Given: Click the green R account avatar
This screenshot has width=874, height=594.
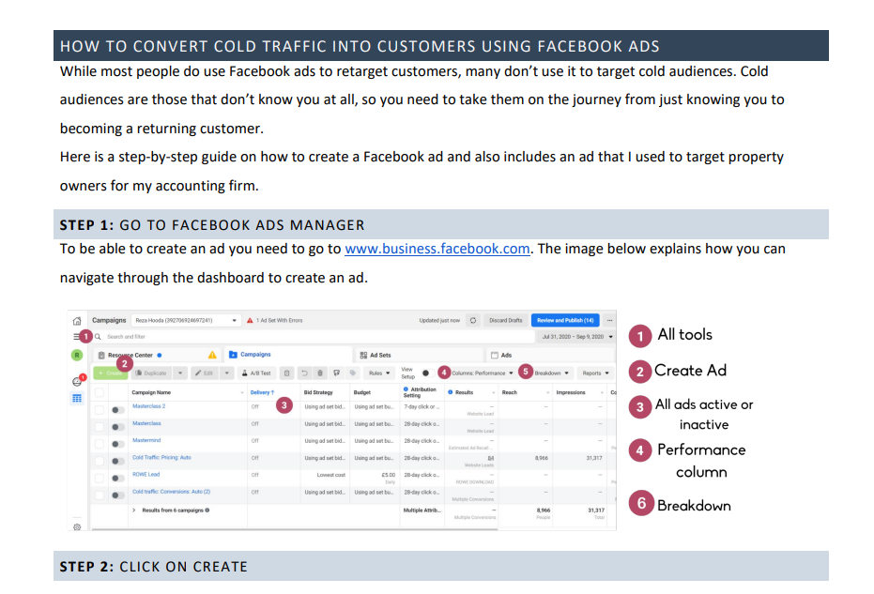Looking at the screenshot, I should [77, 355].
